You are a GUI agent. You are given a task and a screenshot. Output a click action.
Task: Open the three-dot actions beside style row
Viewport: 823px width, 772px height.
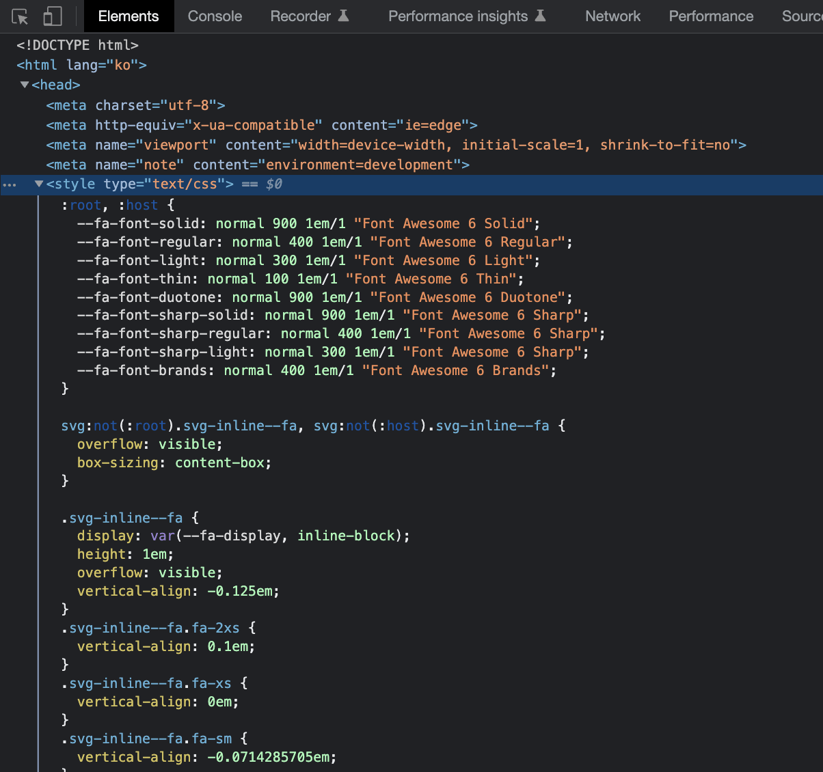[10, 184]
